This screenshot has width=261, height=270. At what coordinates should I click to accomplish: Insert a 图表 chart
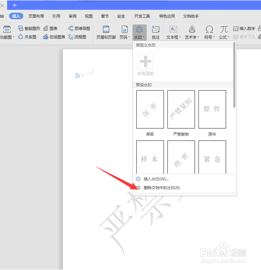[x=50, y=28]
